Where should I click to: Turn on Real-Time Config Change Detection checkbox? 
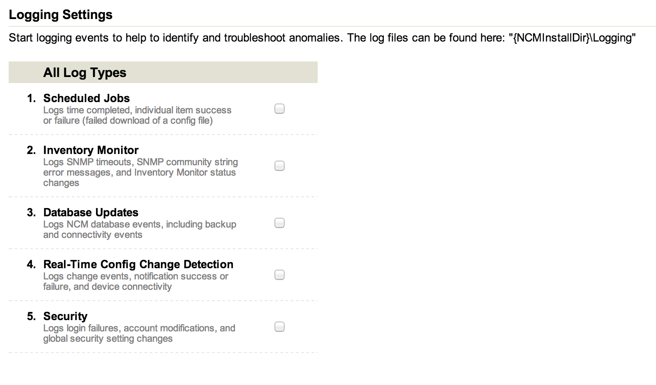pyautogui.click(x=280, y=275)
